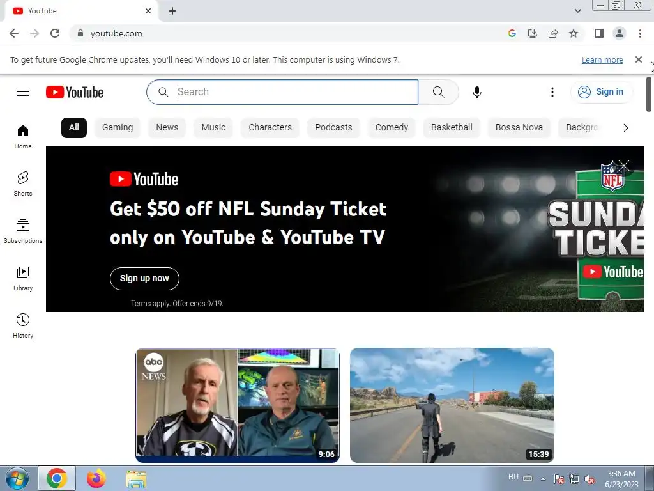The width and height of the screenshot is (654, 491).
Task: Bookmark this tab with the star icon
Action: coord(574,33)
